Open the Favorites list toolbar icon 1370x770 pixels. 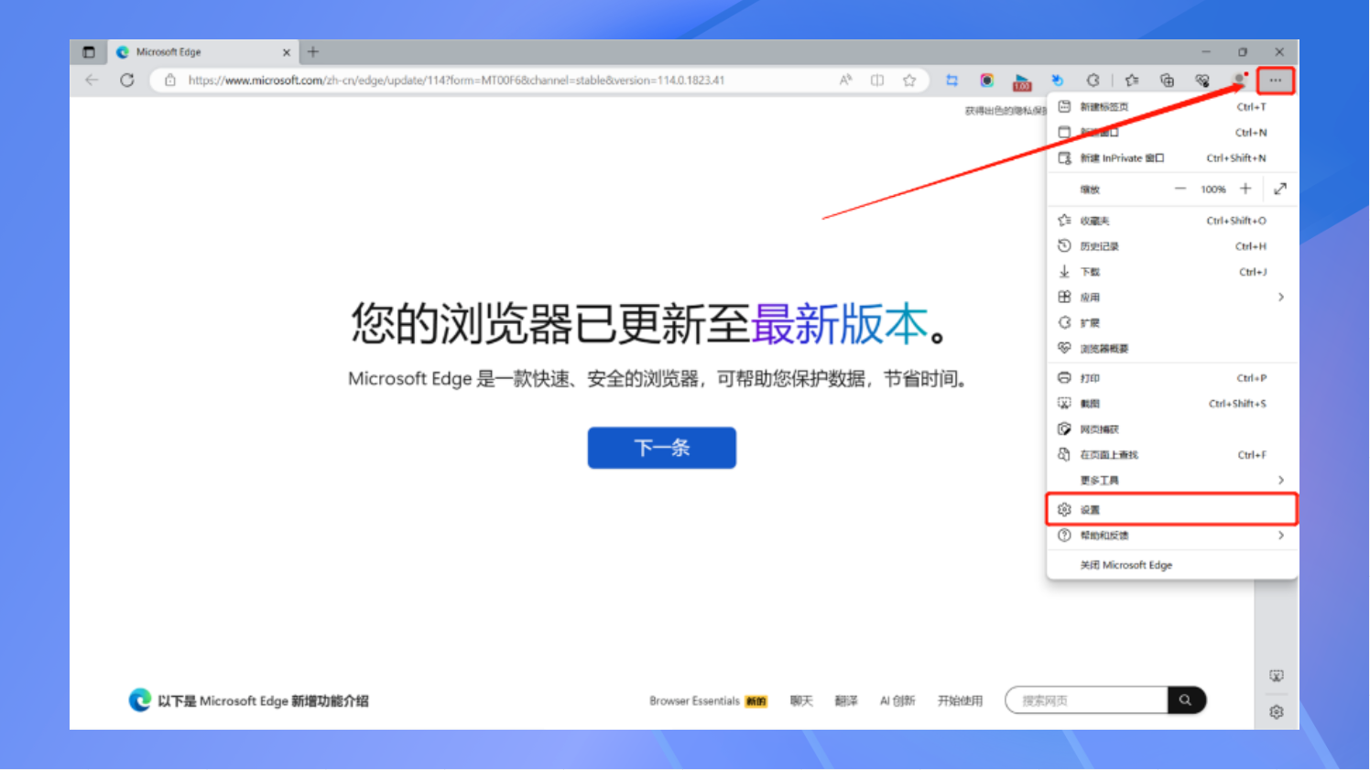pos(1132,81)
